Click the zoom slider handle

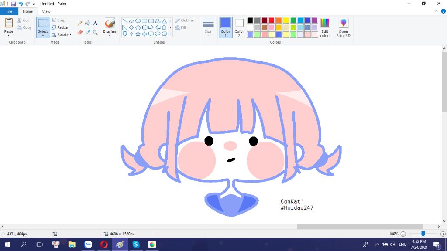[x=423, y=234]
